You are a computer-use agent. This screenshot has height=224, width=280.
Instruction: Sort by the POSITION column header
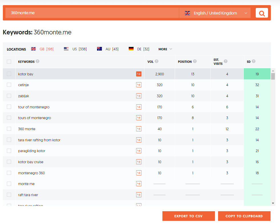point(185,62)
